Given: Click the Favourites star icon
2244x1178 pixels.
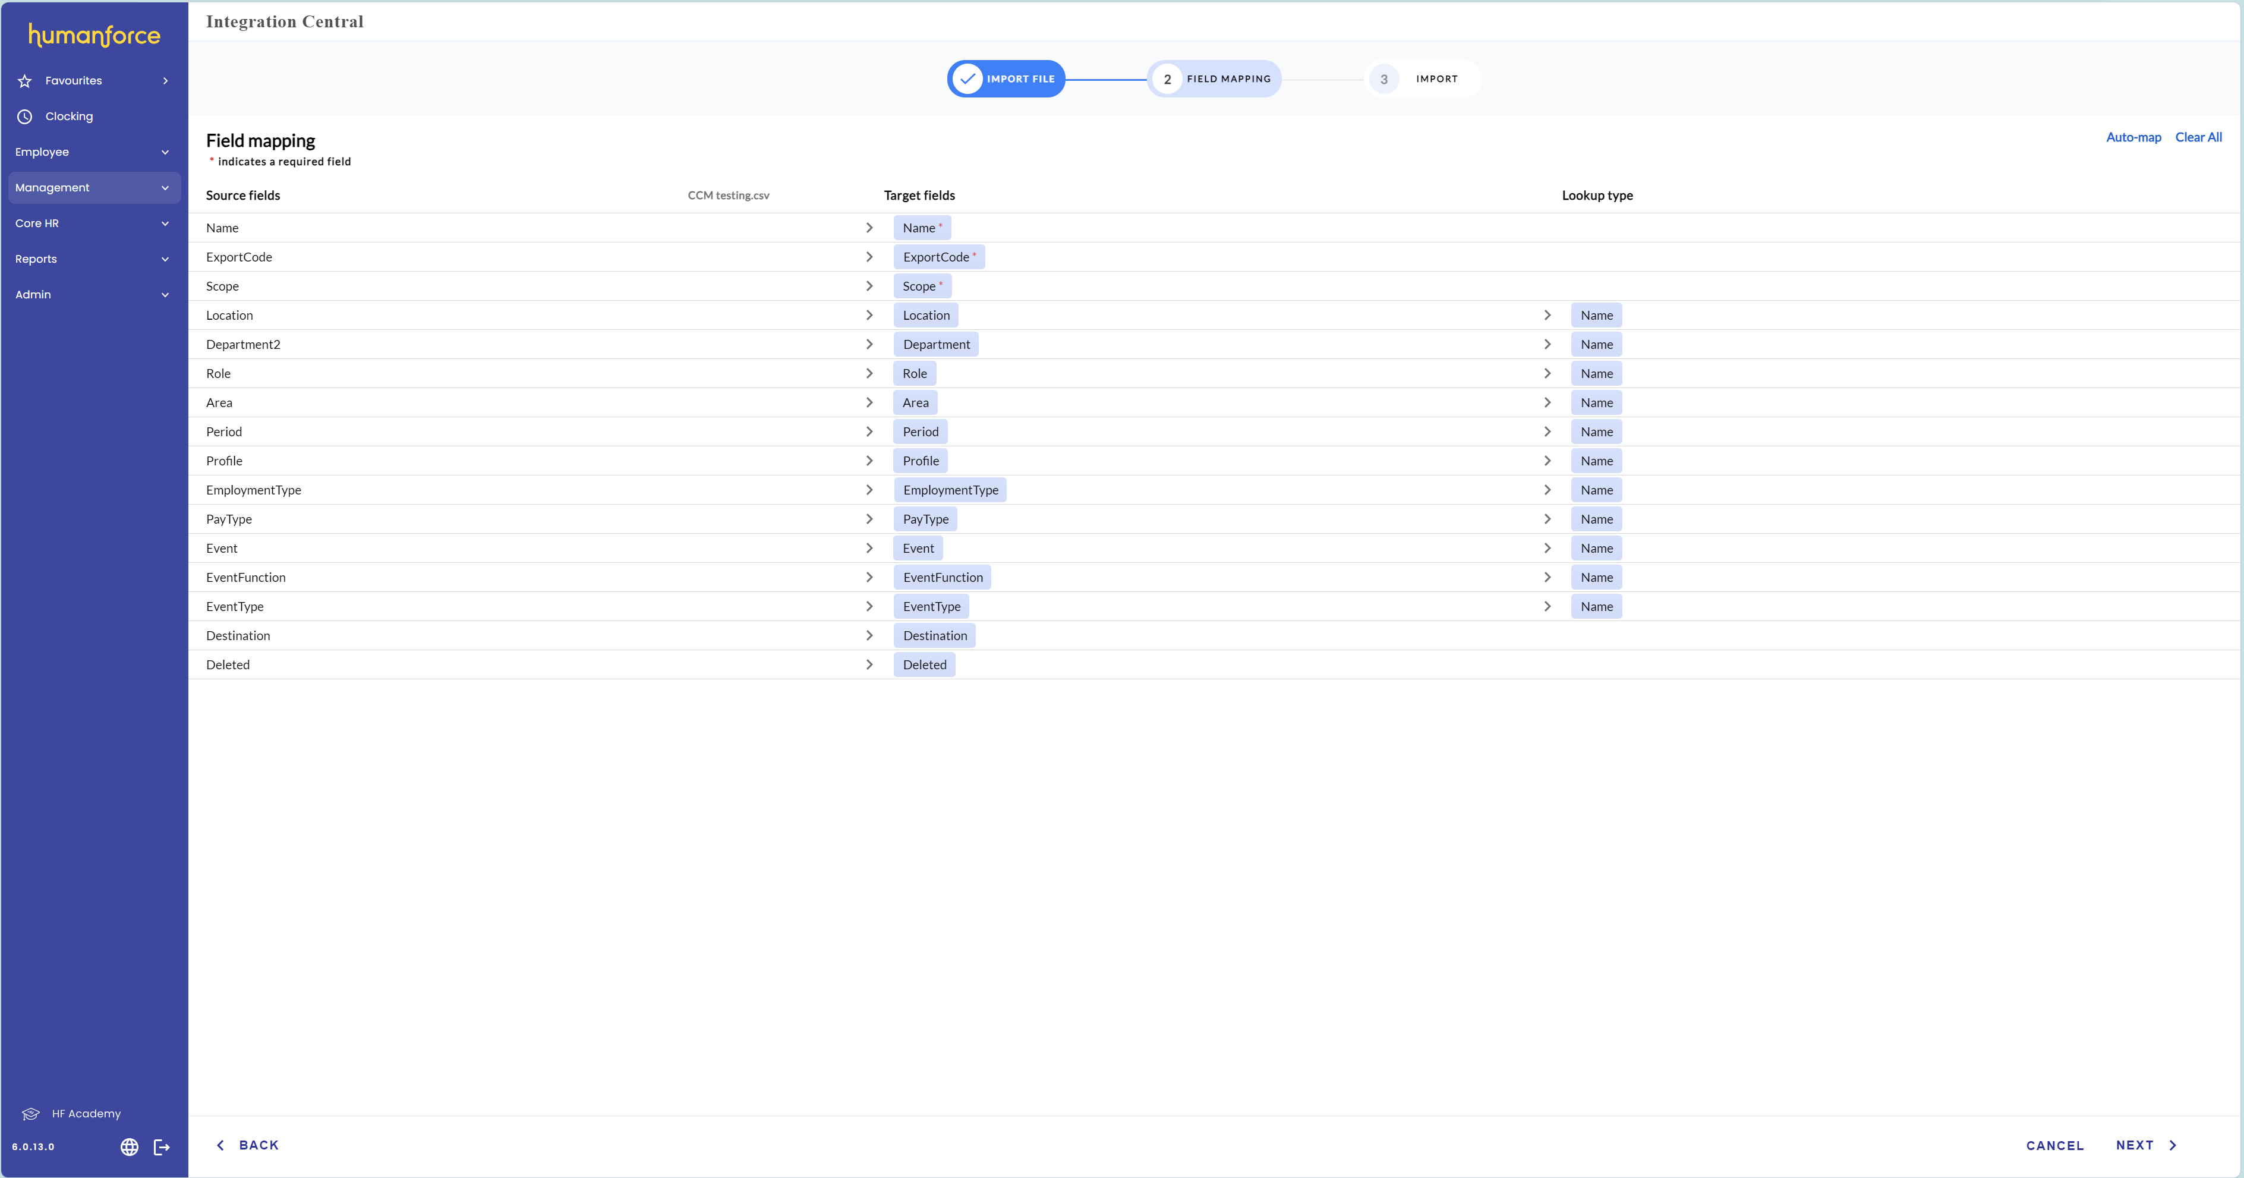Looking at the screenshot, I should pyautogui.click(x=24, y=81).
